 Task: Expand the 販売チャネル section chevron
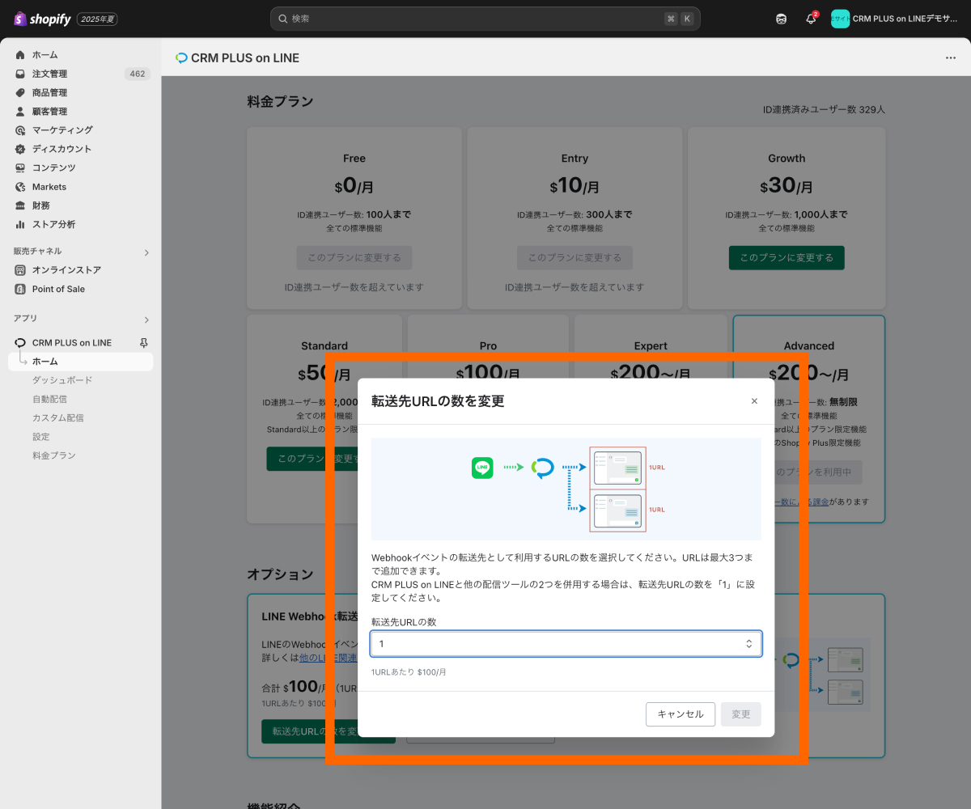[146, 252]
